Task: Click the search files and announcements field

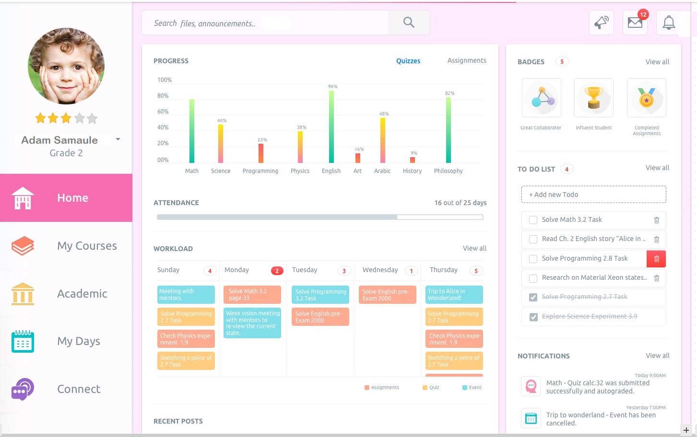Action: [265, 23]
